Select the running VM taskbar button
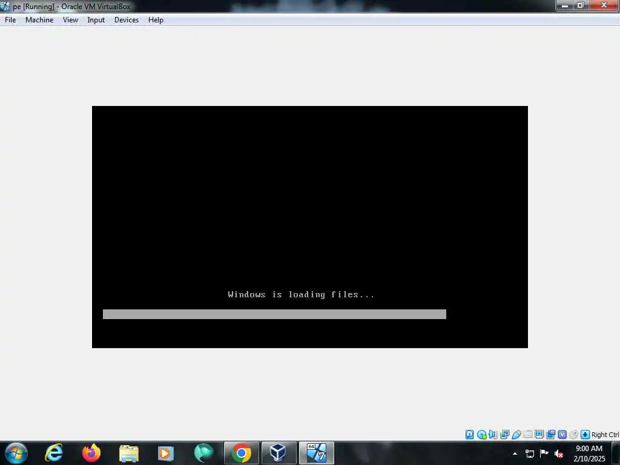The height and width of the screenshot is (465, 620). [x=316, y=453]
